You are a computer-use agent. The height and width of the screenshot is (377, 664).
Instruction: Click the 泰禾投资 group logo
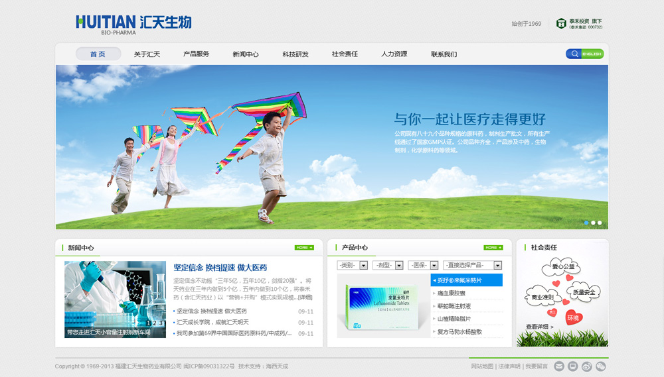point(579,24)
